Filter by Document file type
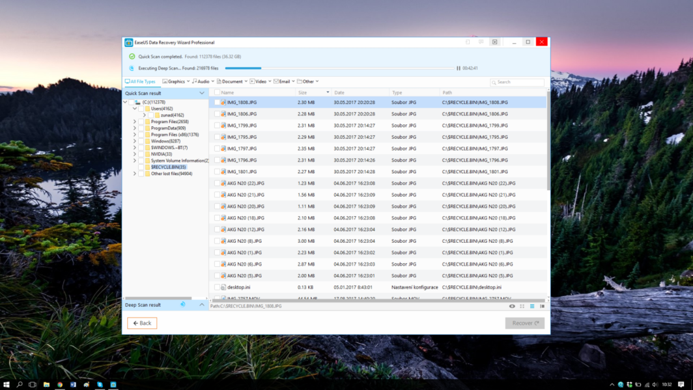The width and height of the screenshot is (693, 390). (232, 82)
